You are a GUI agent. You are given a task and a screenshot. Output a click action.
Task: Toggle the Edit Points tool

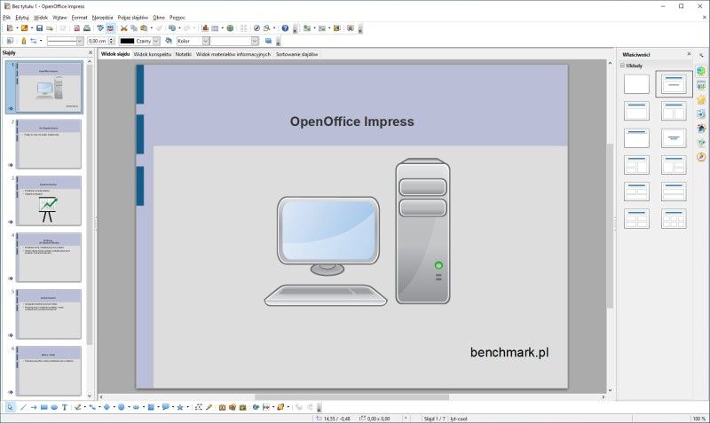198,407
